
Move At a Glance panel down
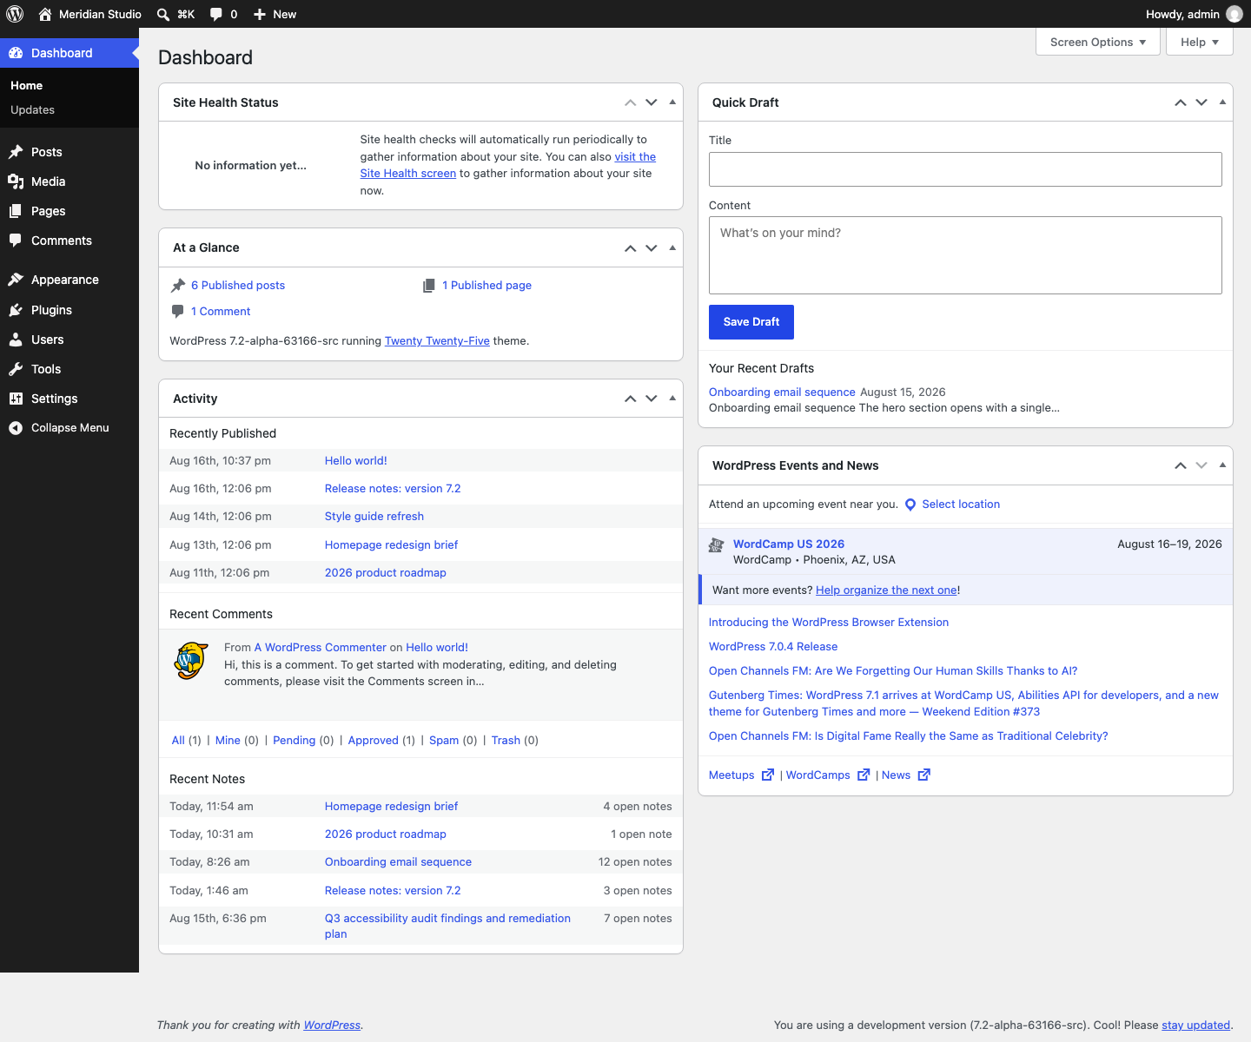point(652,248)
